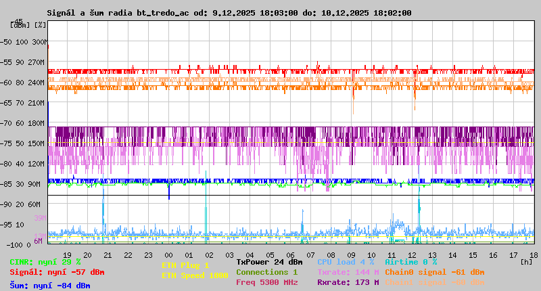Select the yellow ETH Plug legend entry
Screen dimensions: 541x291
(x=185, y=265)
